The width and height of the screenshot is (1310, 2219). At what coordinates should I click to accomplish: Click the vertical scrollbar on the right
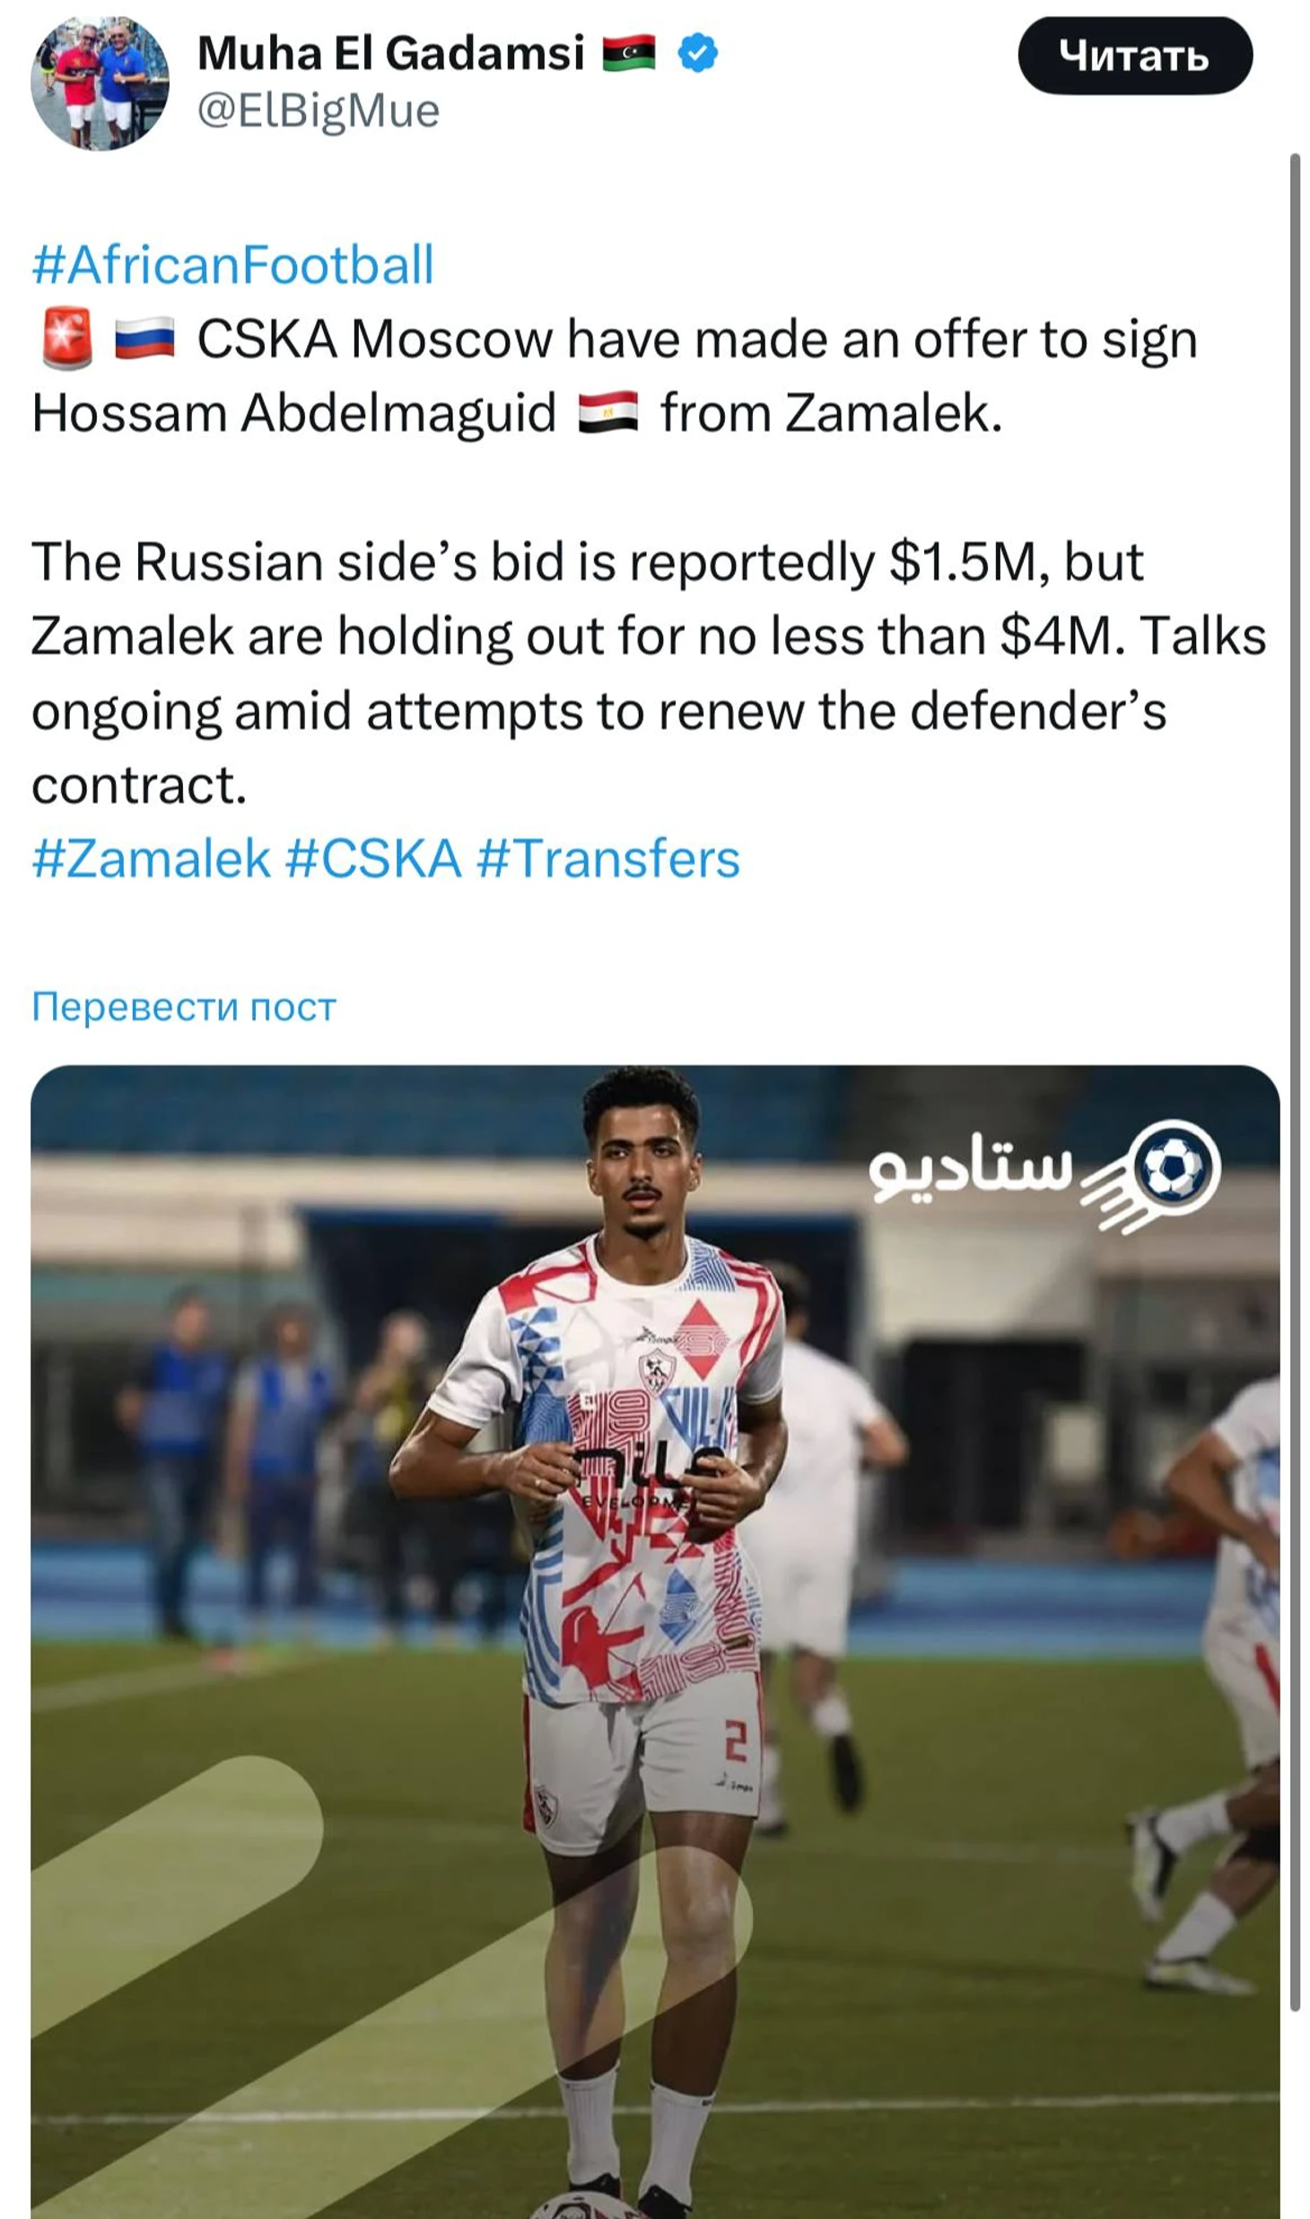point(1295,1082)
